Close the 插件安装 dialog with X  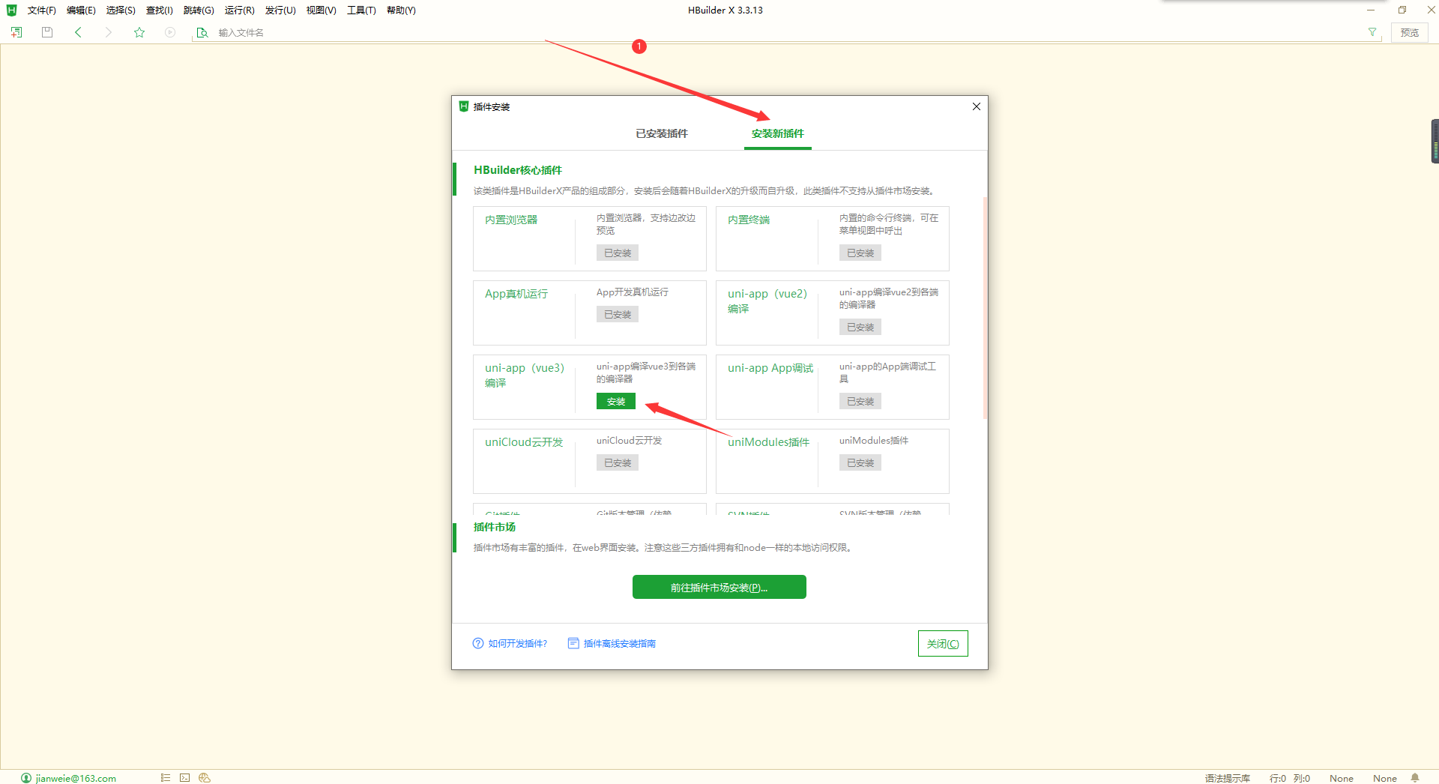(977, 106)
